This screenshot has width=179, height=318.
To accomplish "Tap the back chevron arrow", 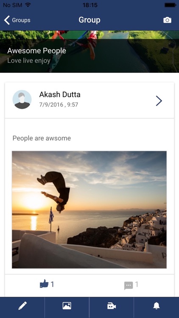I will click(7, 20).
